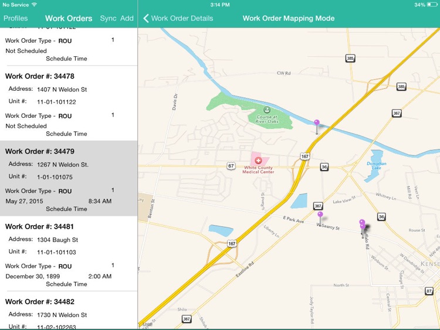Tap the 3:14 PM clock

point(220,5)
